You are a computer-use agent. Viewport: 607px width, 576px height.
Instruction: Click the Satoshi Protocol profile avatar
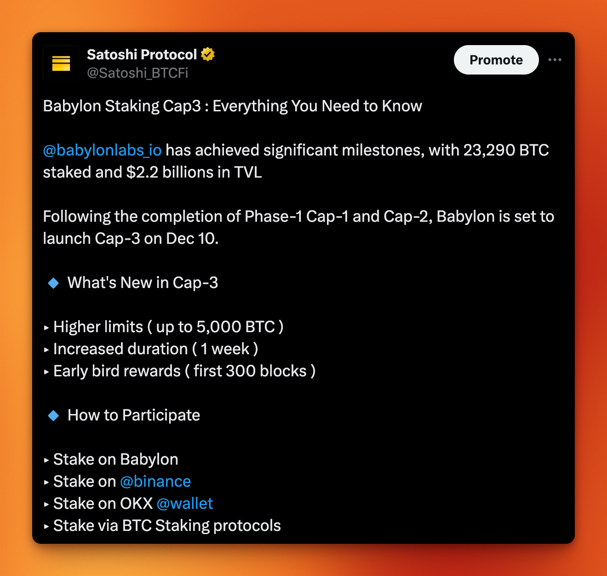click(x=61, y=63)
